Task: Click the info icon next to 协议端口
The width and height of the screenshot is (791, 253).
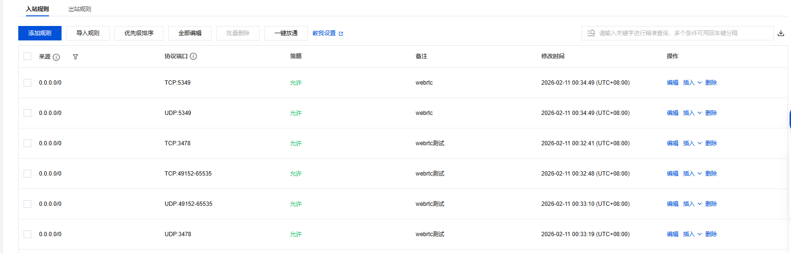Action: pos(193,56)
